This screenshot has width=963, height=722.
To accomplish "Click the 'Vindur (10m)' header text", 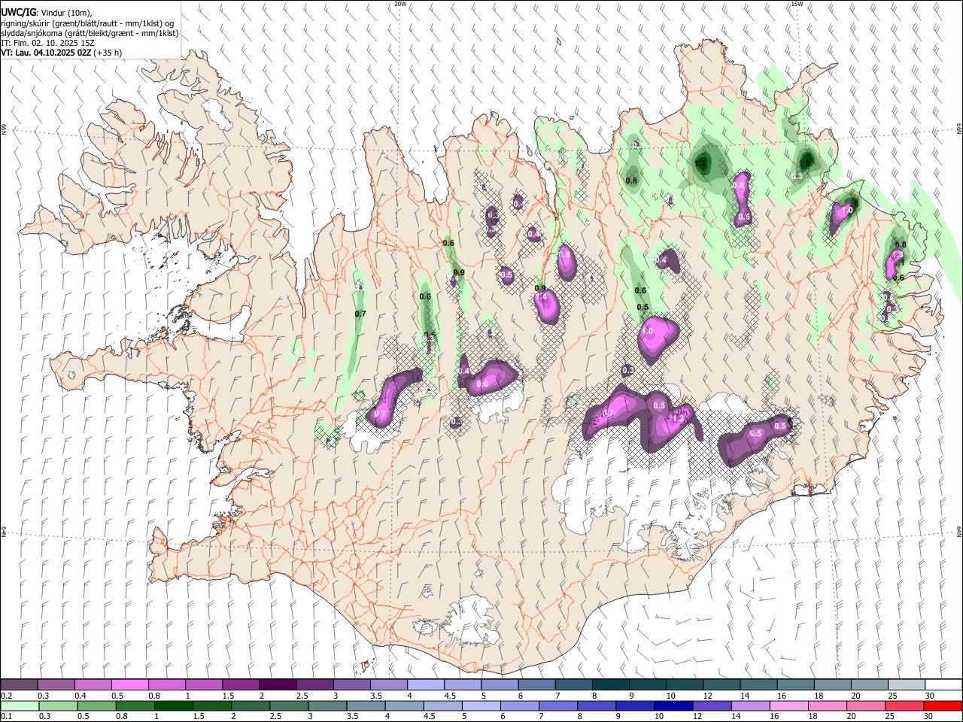I will pyautogui.click(x=65, y=13).
